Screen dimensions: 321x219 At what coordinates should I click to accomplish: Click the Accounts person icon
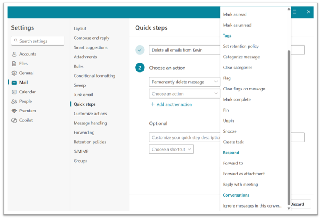[x=14, y=54]
